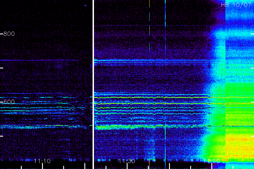This screenshot has height=169, width=254.
Task: Click the 600 frequency axis label
Action: 9,102
